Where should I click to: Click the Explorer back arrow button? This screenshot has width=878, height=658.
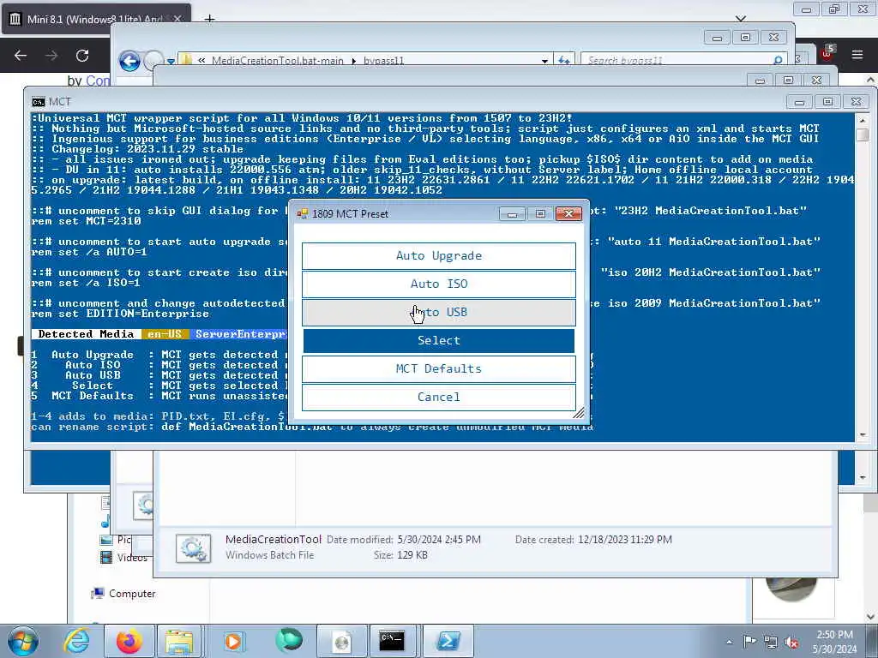click(x=129, y=61)
